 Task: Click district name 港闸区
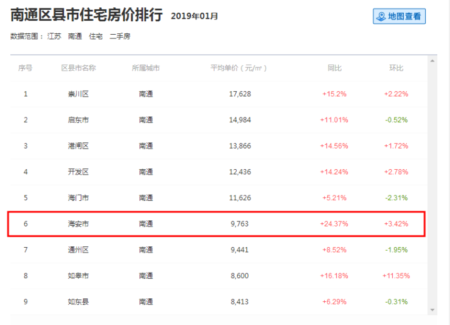[78, 146]
